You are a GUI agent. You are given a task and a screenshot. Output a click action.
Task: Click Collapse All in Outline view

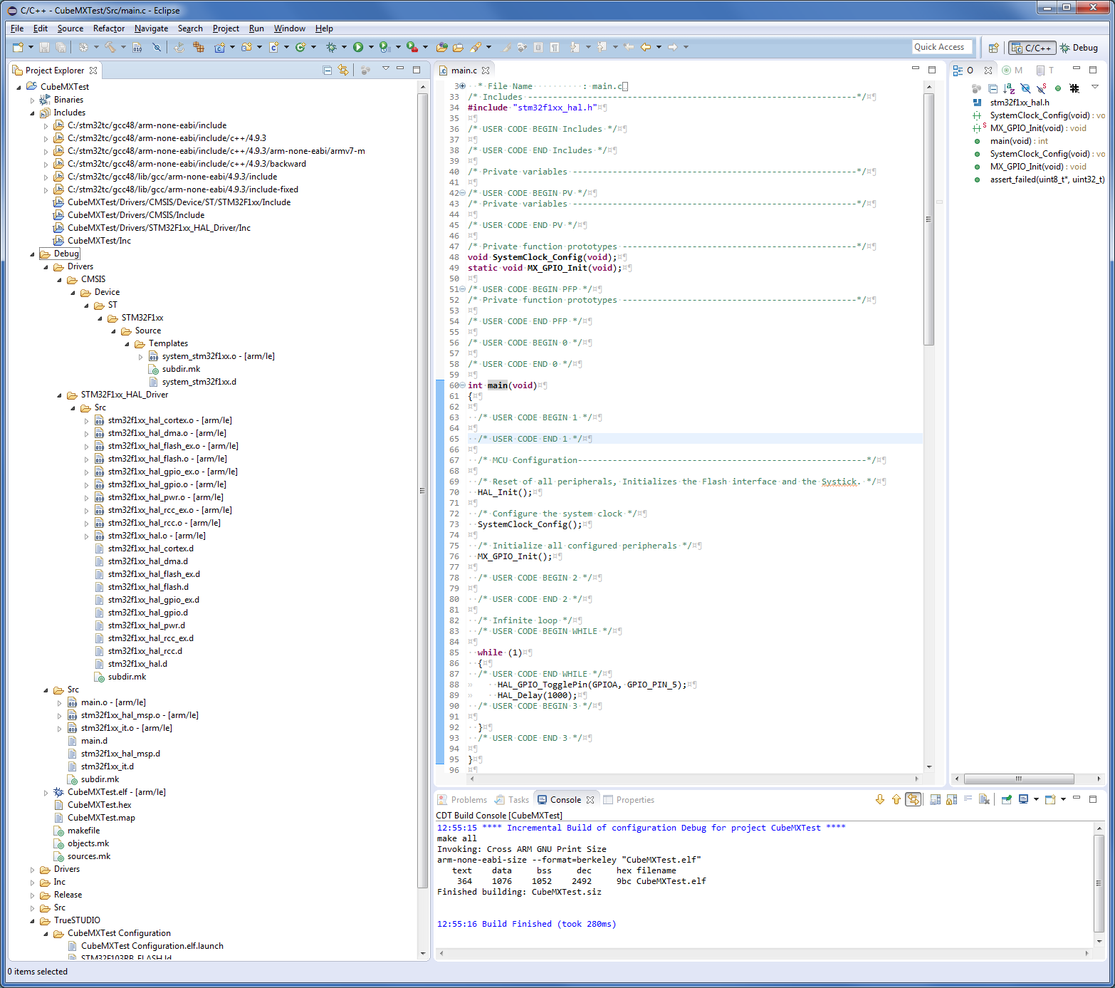point(993,88)
